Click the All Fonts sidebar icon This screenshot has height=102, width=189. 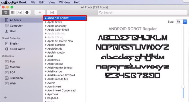[x=7, y=20]
